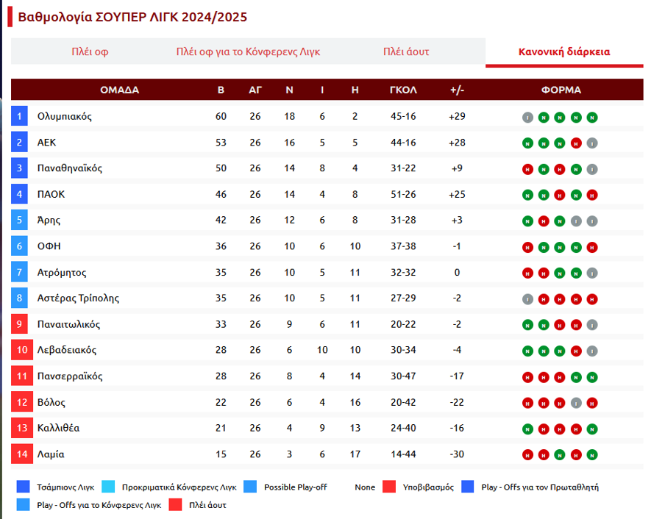651x519 pixels.
Task: Click Ατρόμητος's goals value '32-32'
Action: click(403, 272)
